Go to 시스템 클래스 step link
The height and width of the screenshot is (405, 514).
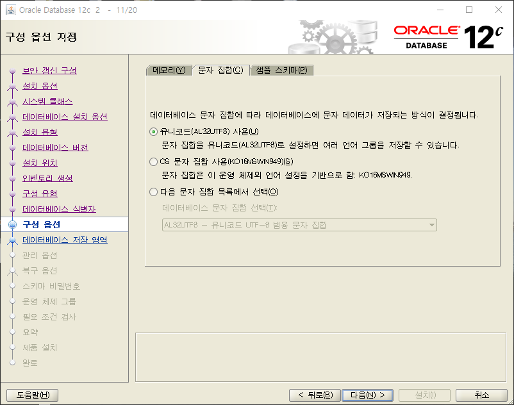click(x=47, y=101)
